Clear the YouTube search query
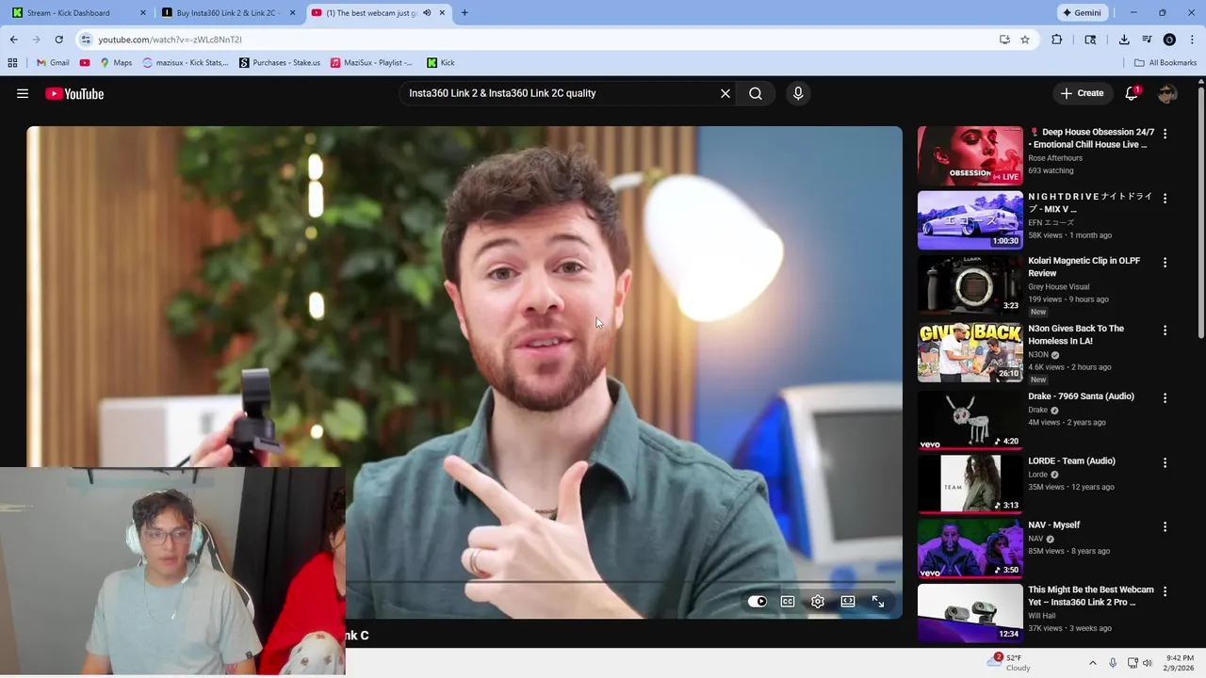This screenshot has height=678, width=1206. pyautogui.click(x=725, y=93)
